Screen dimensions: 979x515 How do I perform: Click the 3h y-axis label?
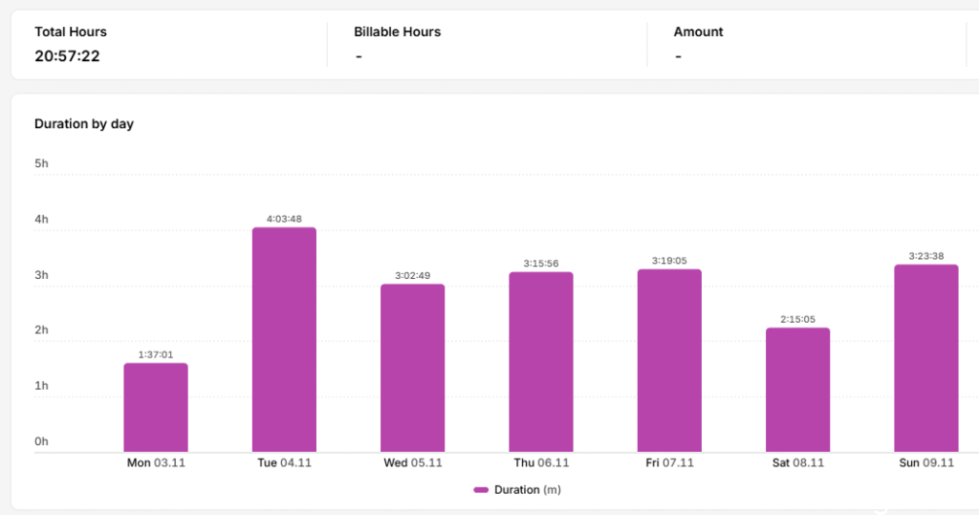pos(41,274)
